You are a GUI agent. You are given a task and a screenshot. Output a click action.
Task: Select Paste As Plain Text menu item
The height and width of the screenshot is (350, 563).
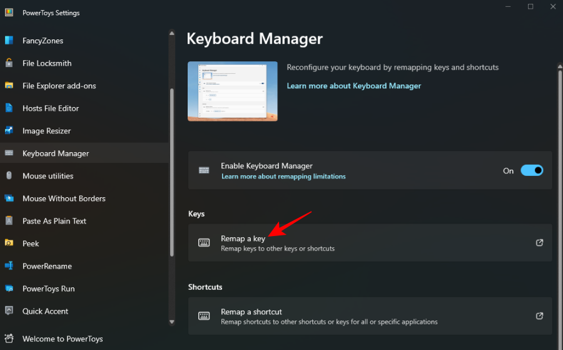click(x=54, y=221)
